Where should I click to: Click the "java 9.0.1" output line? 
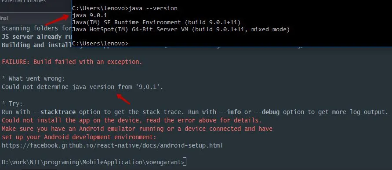point(90,15)
